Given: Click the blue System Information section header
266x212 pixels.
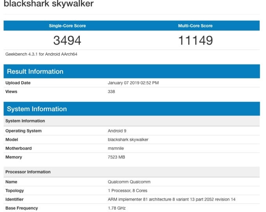Looking at the screenshot, I should (132, 109).
